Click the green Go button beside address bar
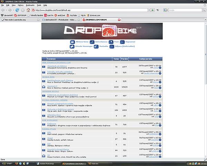207x166 pixels. pos(153,10)
